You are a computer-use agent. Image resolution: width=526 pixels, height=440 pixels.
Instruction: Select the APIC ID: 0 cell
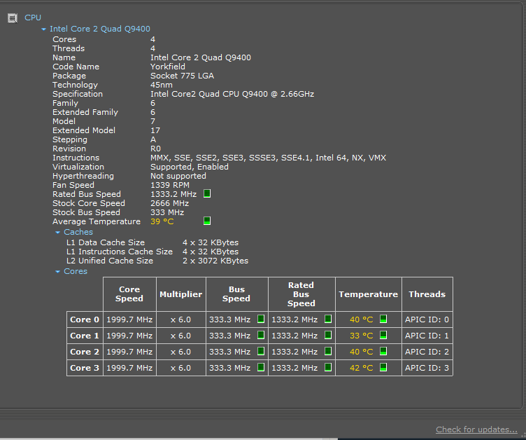click(x=427, y=319)
